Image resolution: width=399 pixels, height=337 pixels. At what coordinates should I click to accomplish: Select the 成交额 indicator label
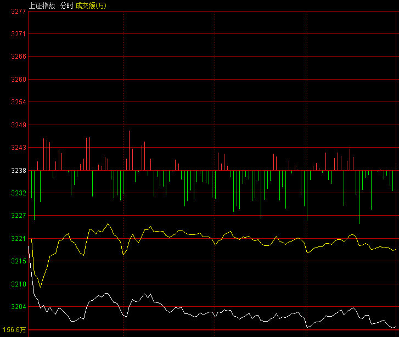point(85,4)
